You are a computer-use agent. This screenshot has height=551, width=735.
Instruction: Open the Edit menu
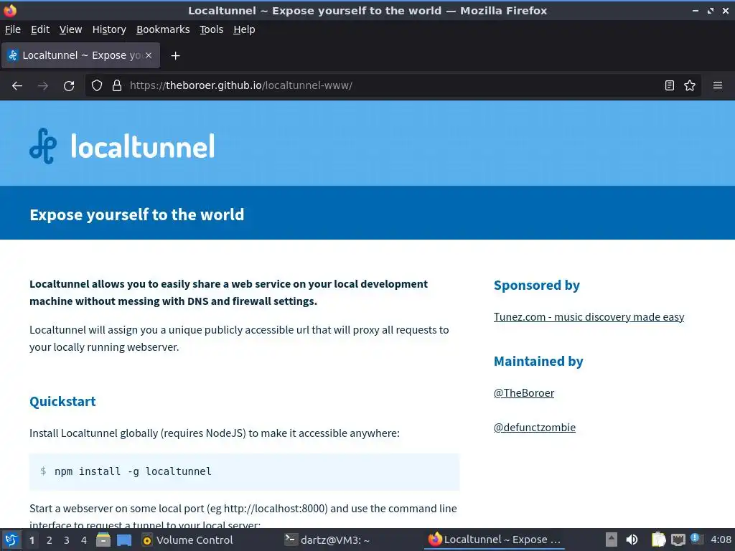click(40, 29)
